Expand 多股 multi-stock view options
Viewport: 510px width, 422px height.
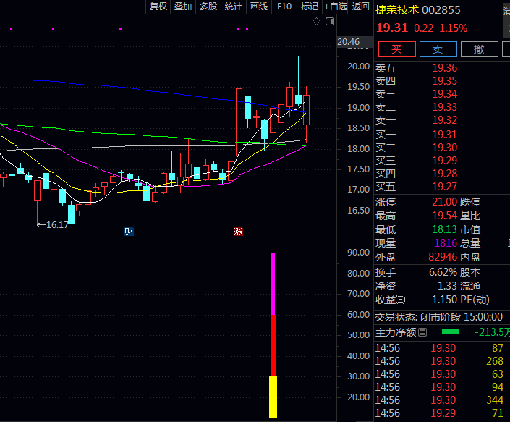(x=208, y=7)
